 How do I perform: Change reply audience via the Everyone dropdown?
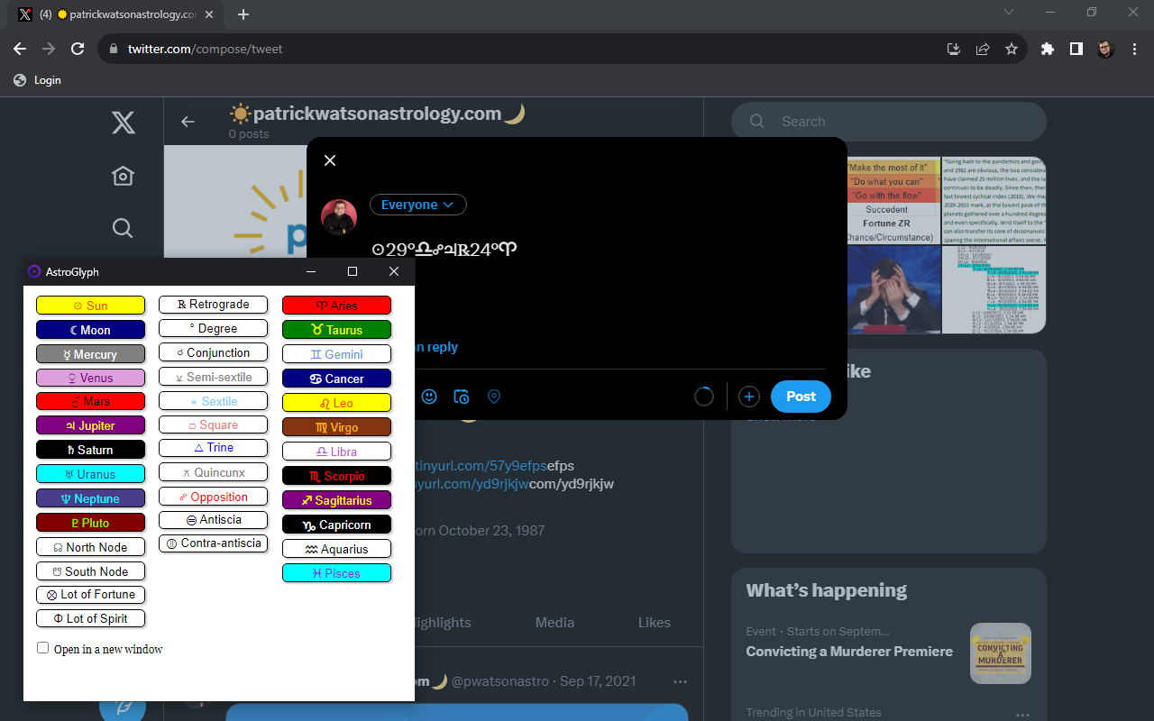coord(417,205)
